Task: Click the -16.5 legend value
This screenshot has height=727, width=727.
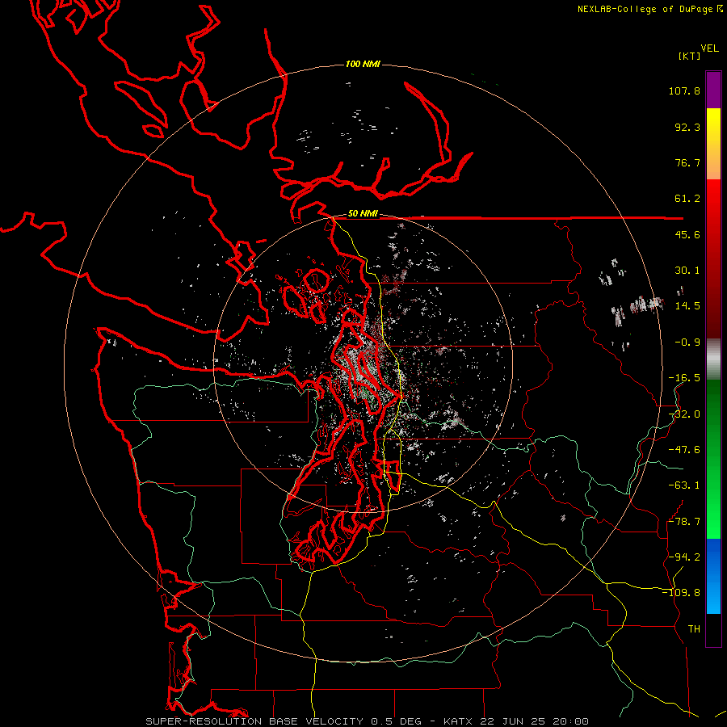Action: coord(684,378)
